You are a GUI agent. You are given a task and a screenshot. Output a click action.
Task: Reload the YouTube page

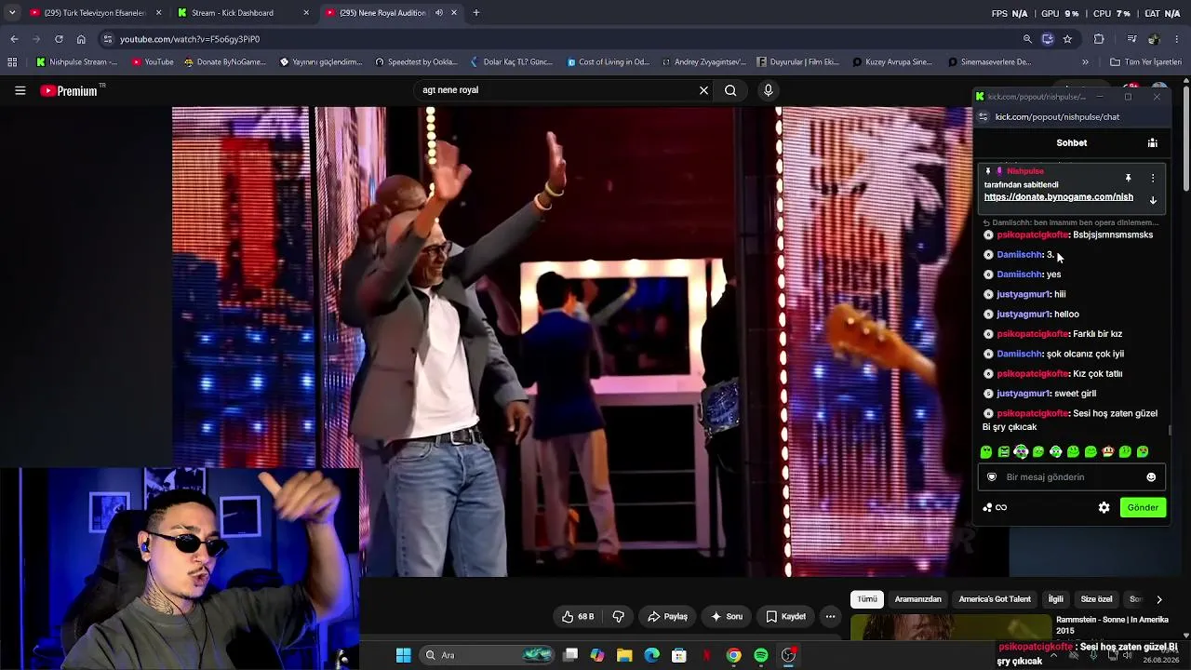pos(59,39)
